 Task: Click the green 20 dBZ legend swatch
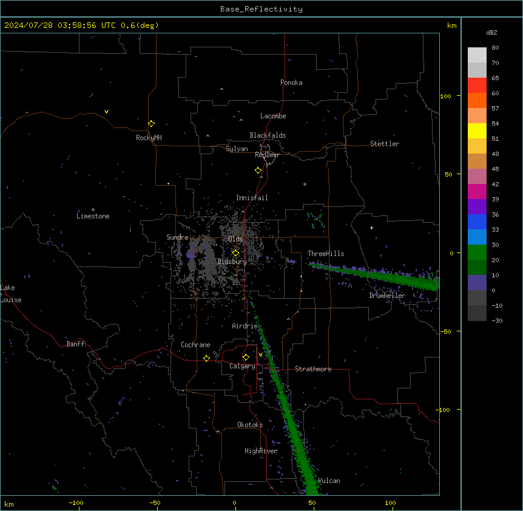point(477,252)
